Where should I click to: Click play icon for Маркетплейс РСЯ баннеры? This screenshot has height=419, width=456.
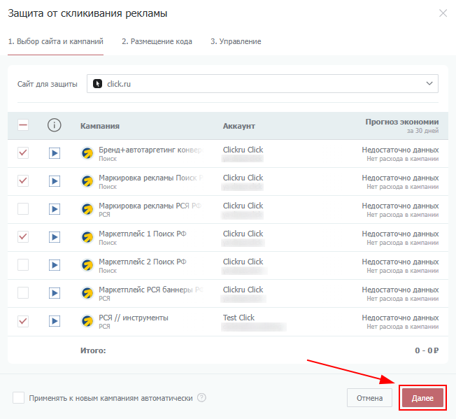[55, 293]
